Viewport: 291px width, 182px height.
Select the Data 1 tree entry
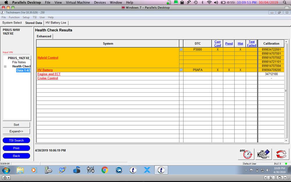23,70
